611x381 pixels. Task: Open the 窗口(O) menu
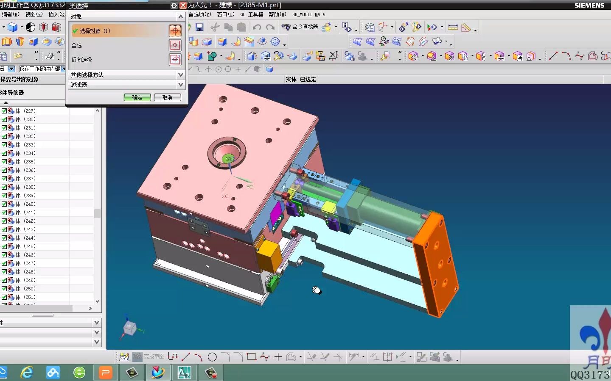225,14
